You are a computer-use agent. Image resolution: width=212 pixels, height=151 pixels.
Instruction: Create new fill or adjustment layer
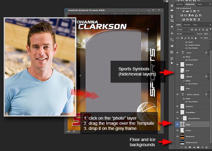pos(194,147)
